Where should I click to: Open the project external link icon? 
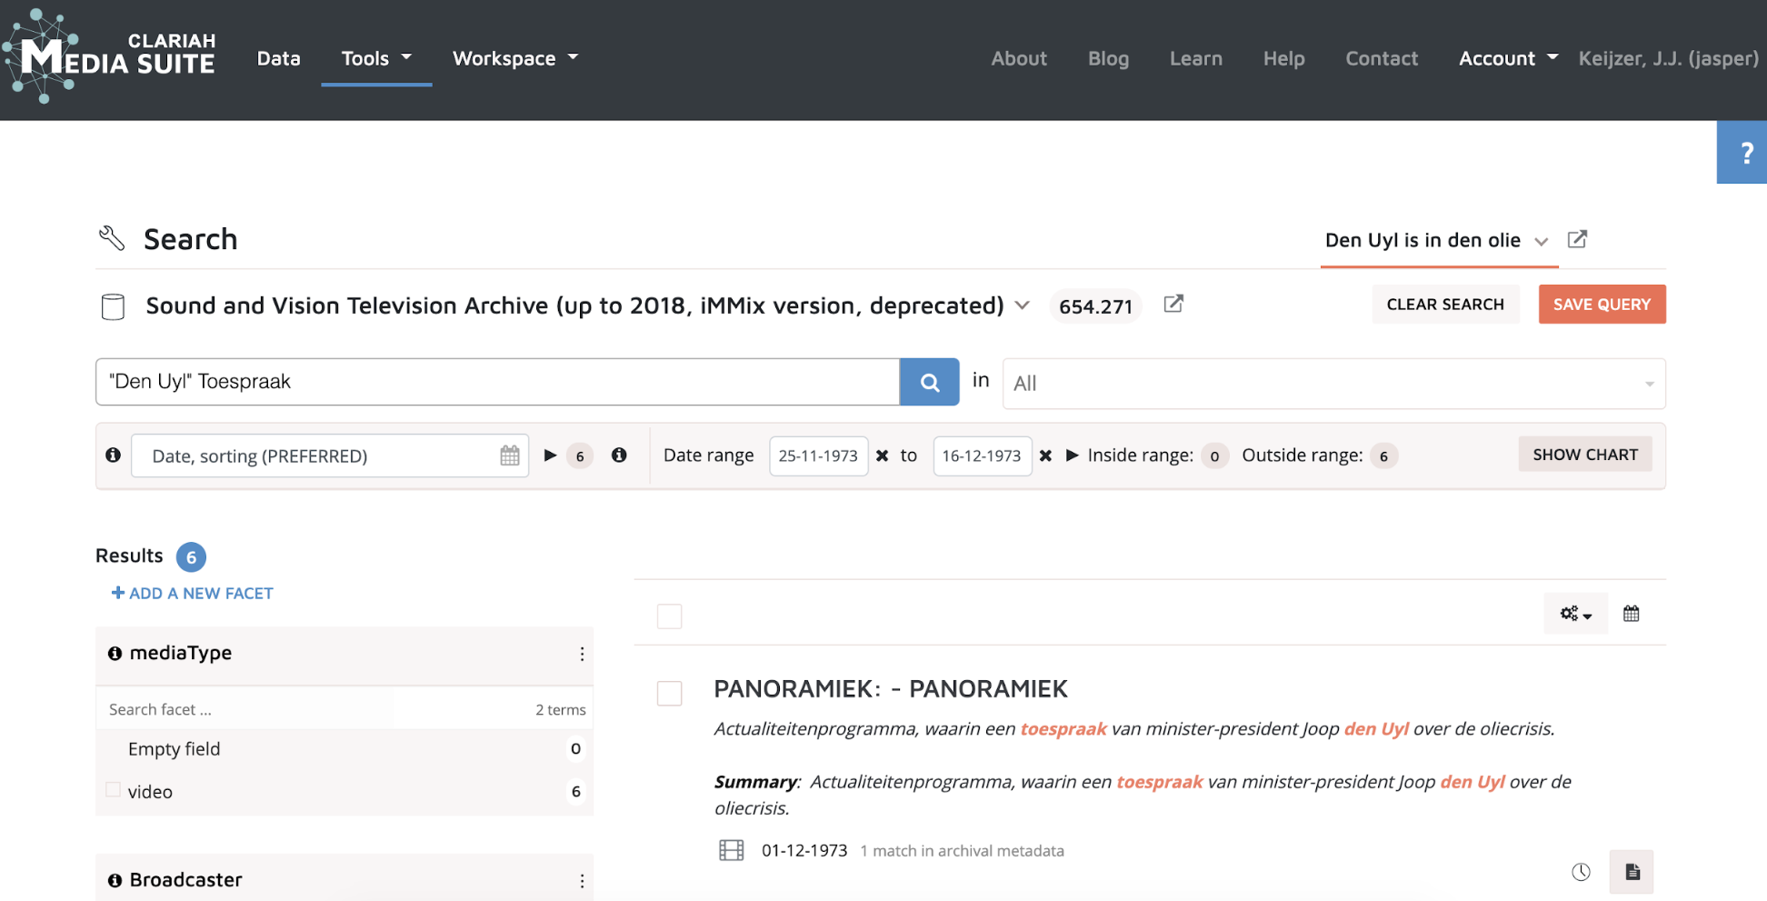tap(1577, 240)
